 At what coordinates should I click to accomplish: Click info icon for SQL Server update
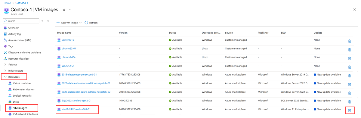point(315,101)
